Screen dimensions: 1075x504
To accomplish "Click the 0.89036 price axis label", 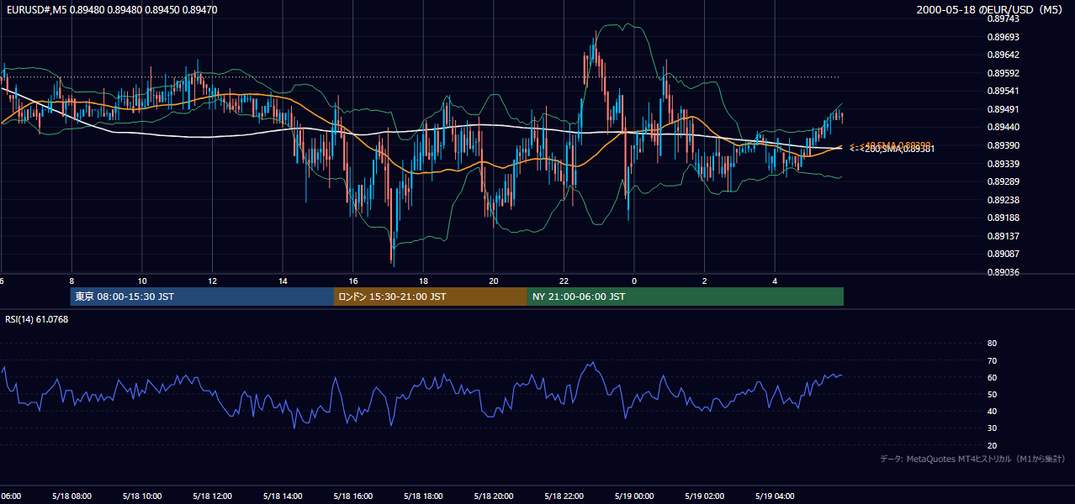I will (x=1002, y=272).
